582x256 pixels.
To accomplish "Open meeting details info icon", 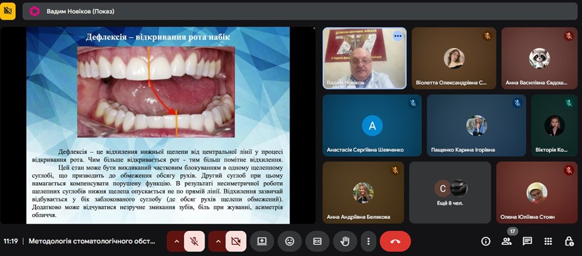I will [x=486, y=241].
